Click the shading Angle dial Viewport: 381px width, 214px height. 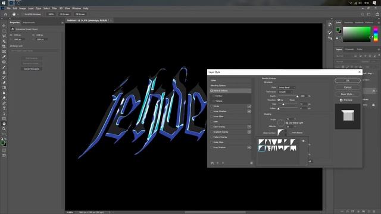point(281,123)
